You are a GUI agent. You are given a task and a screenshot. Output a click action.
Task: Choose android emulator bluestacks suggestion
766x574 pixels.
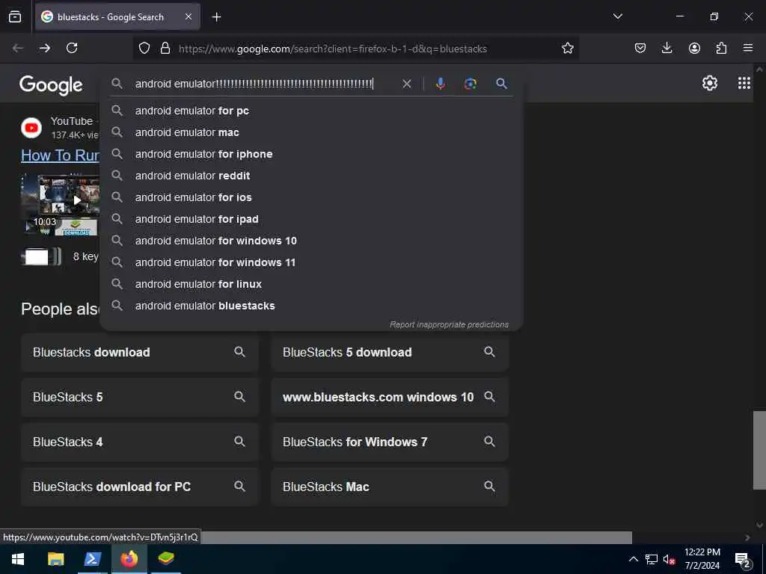point(312,306)
